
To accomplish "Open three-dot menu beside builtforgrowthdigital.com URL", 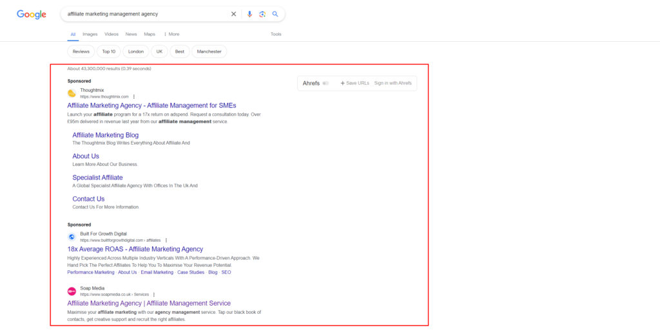I will (x=166, y=240).
